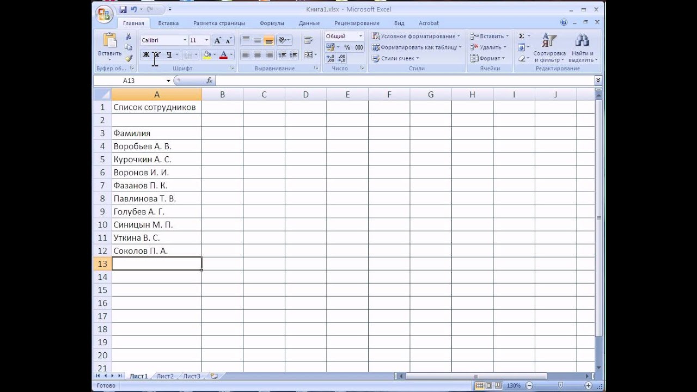This screenshot has width=697, height=392.
Task: Click the center text horizontally icon
Action: (x=258, y=55)
